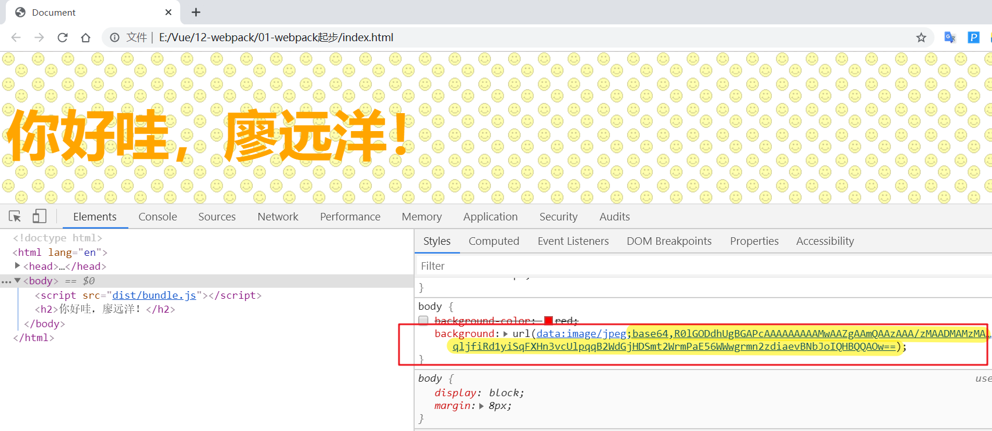Select the Properties sidebar tab
The height and width of the screenshot is (431, 992).
754,241
